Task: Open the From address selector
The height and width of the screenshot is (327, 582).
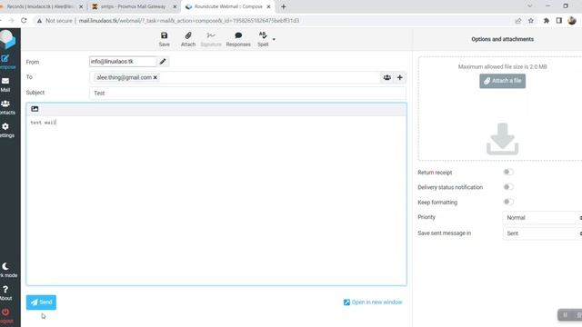Action: 123,62
